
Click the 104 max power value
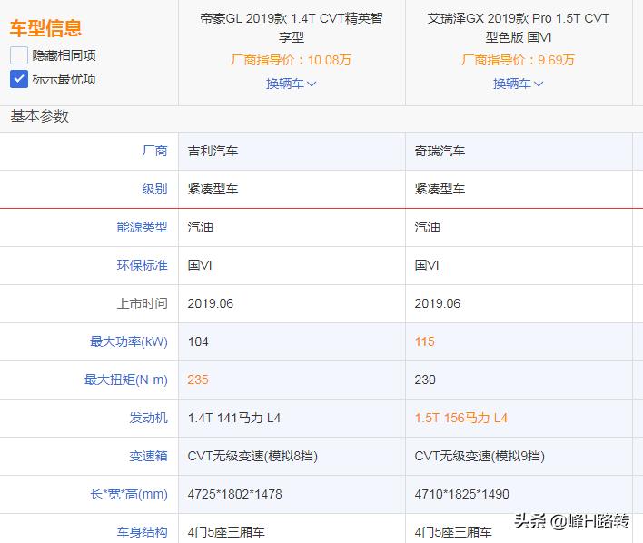[x=198, y=341]
